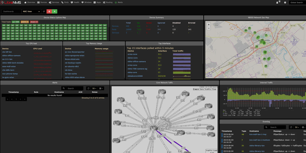Screen dimensions: 306x153
Task: Open the Ports menu
Action: (65, 3)
